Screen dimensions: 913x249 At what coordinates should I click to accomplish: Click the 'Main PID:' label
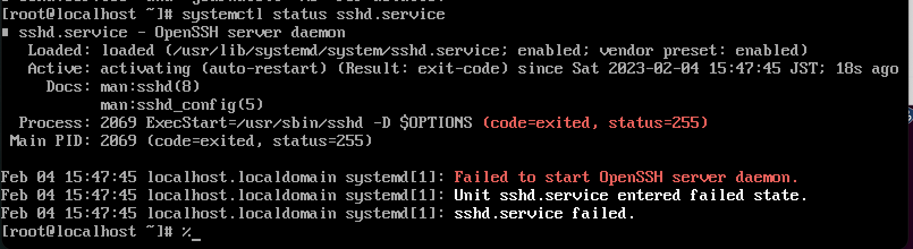coord(50,141)
